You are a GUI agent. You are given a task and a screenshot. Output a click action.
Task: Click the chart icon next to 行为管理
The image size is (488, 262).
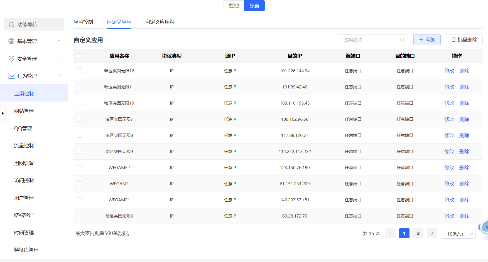click(11, 76)
